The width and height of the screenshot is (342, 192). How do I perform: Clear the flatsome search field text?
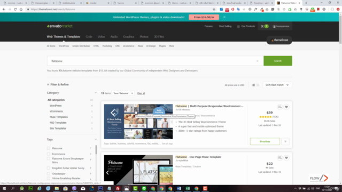click(258, 61)
